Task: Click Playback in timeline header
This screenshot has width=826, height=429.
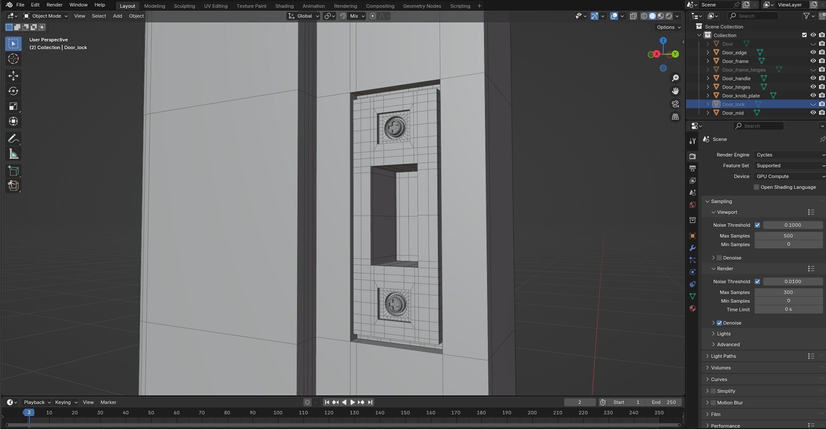Action: pos(37,402)
